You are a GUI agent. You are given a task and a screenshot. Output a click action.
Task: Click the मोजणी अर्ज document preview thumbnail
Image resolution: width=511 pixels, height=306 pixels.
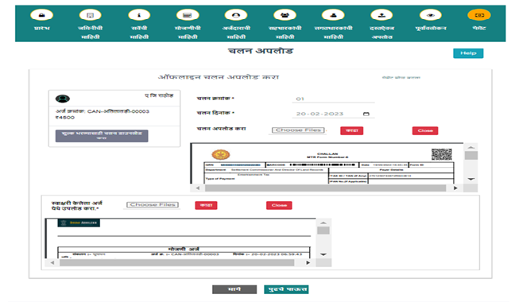[180, 238]
